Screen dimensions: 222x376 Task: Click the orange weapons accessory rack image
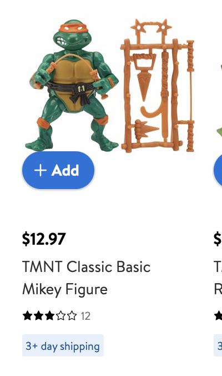tap(158, 85)
